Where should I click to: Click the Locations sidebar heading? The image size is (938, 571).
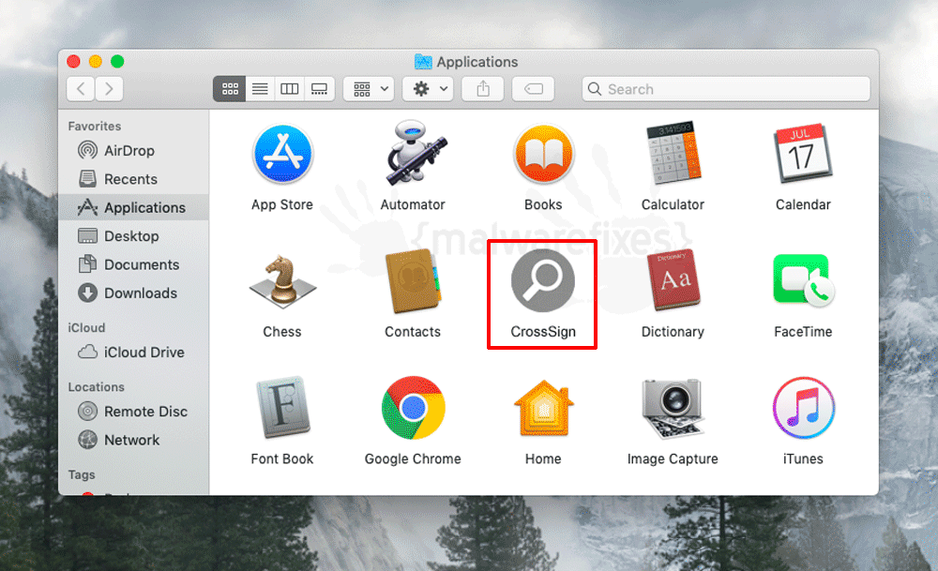click(97, 387)
